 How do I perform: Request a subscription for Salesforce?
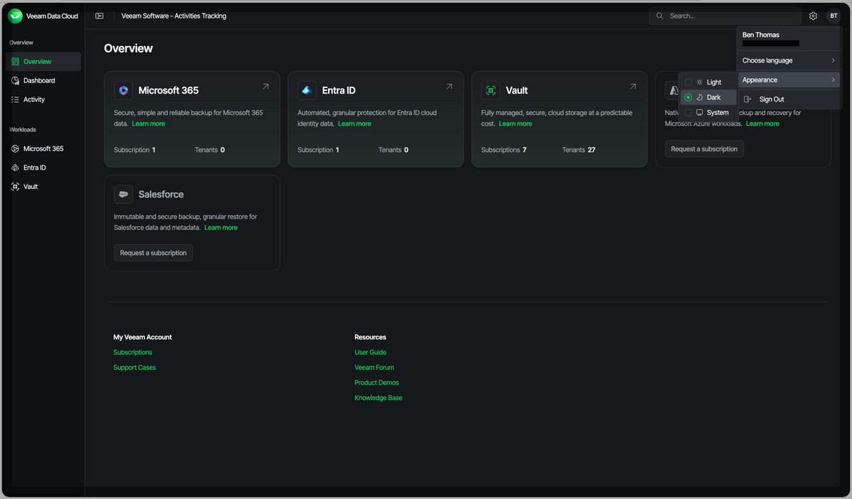[153, 252]
